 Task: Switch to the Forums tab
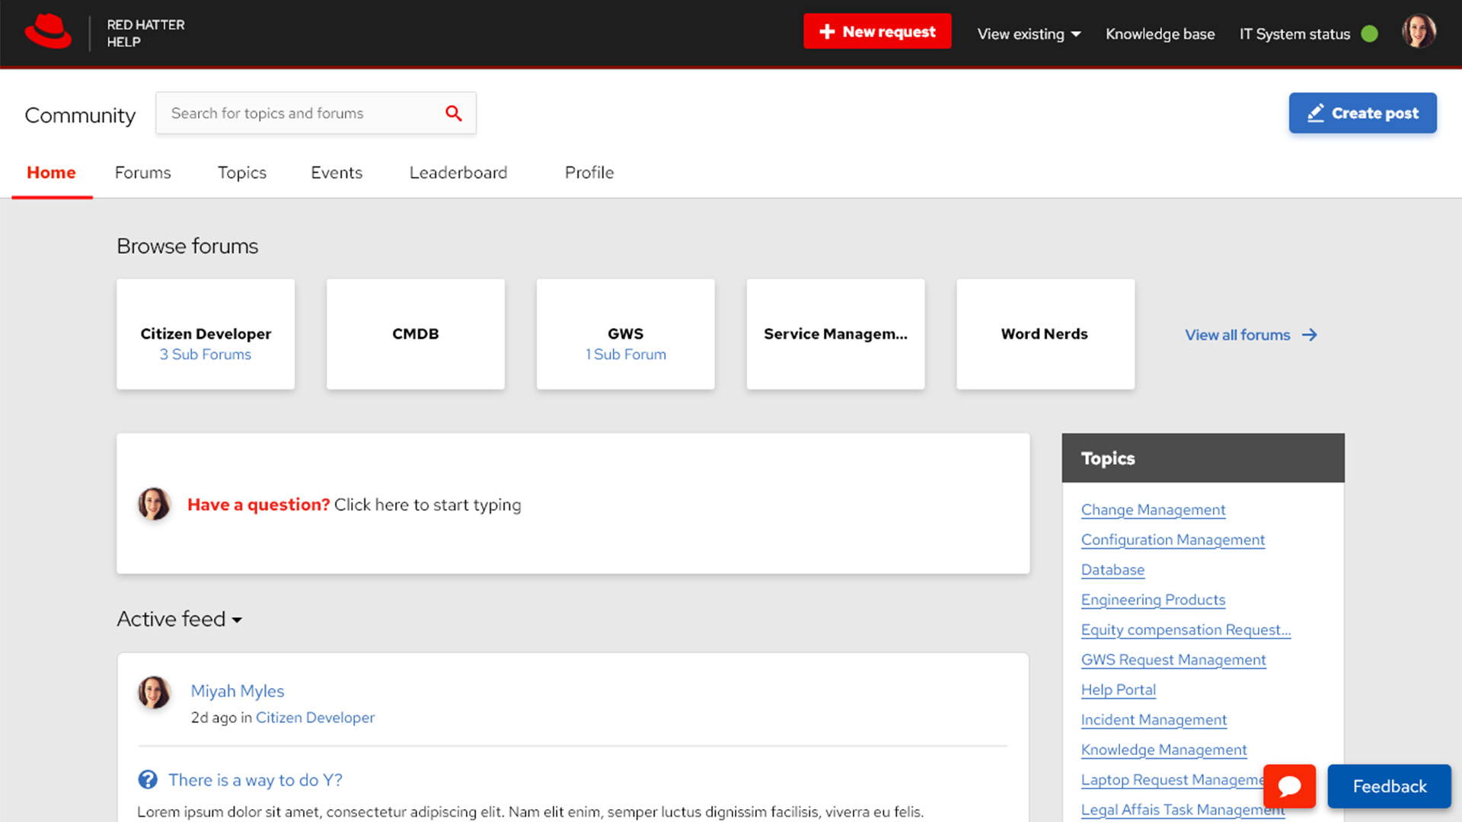142,173
